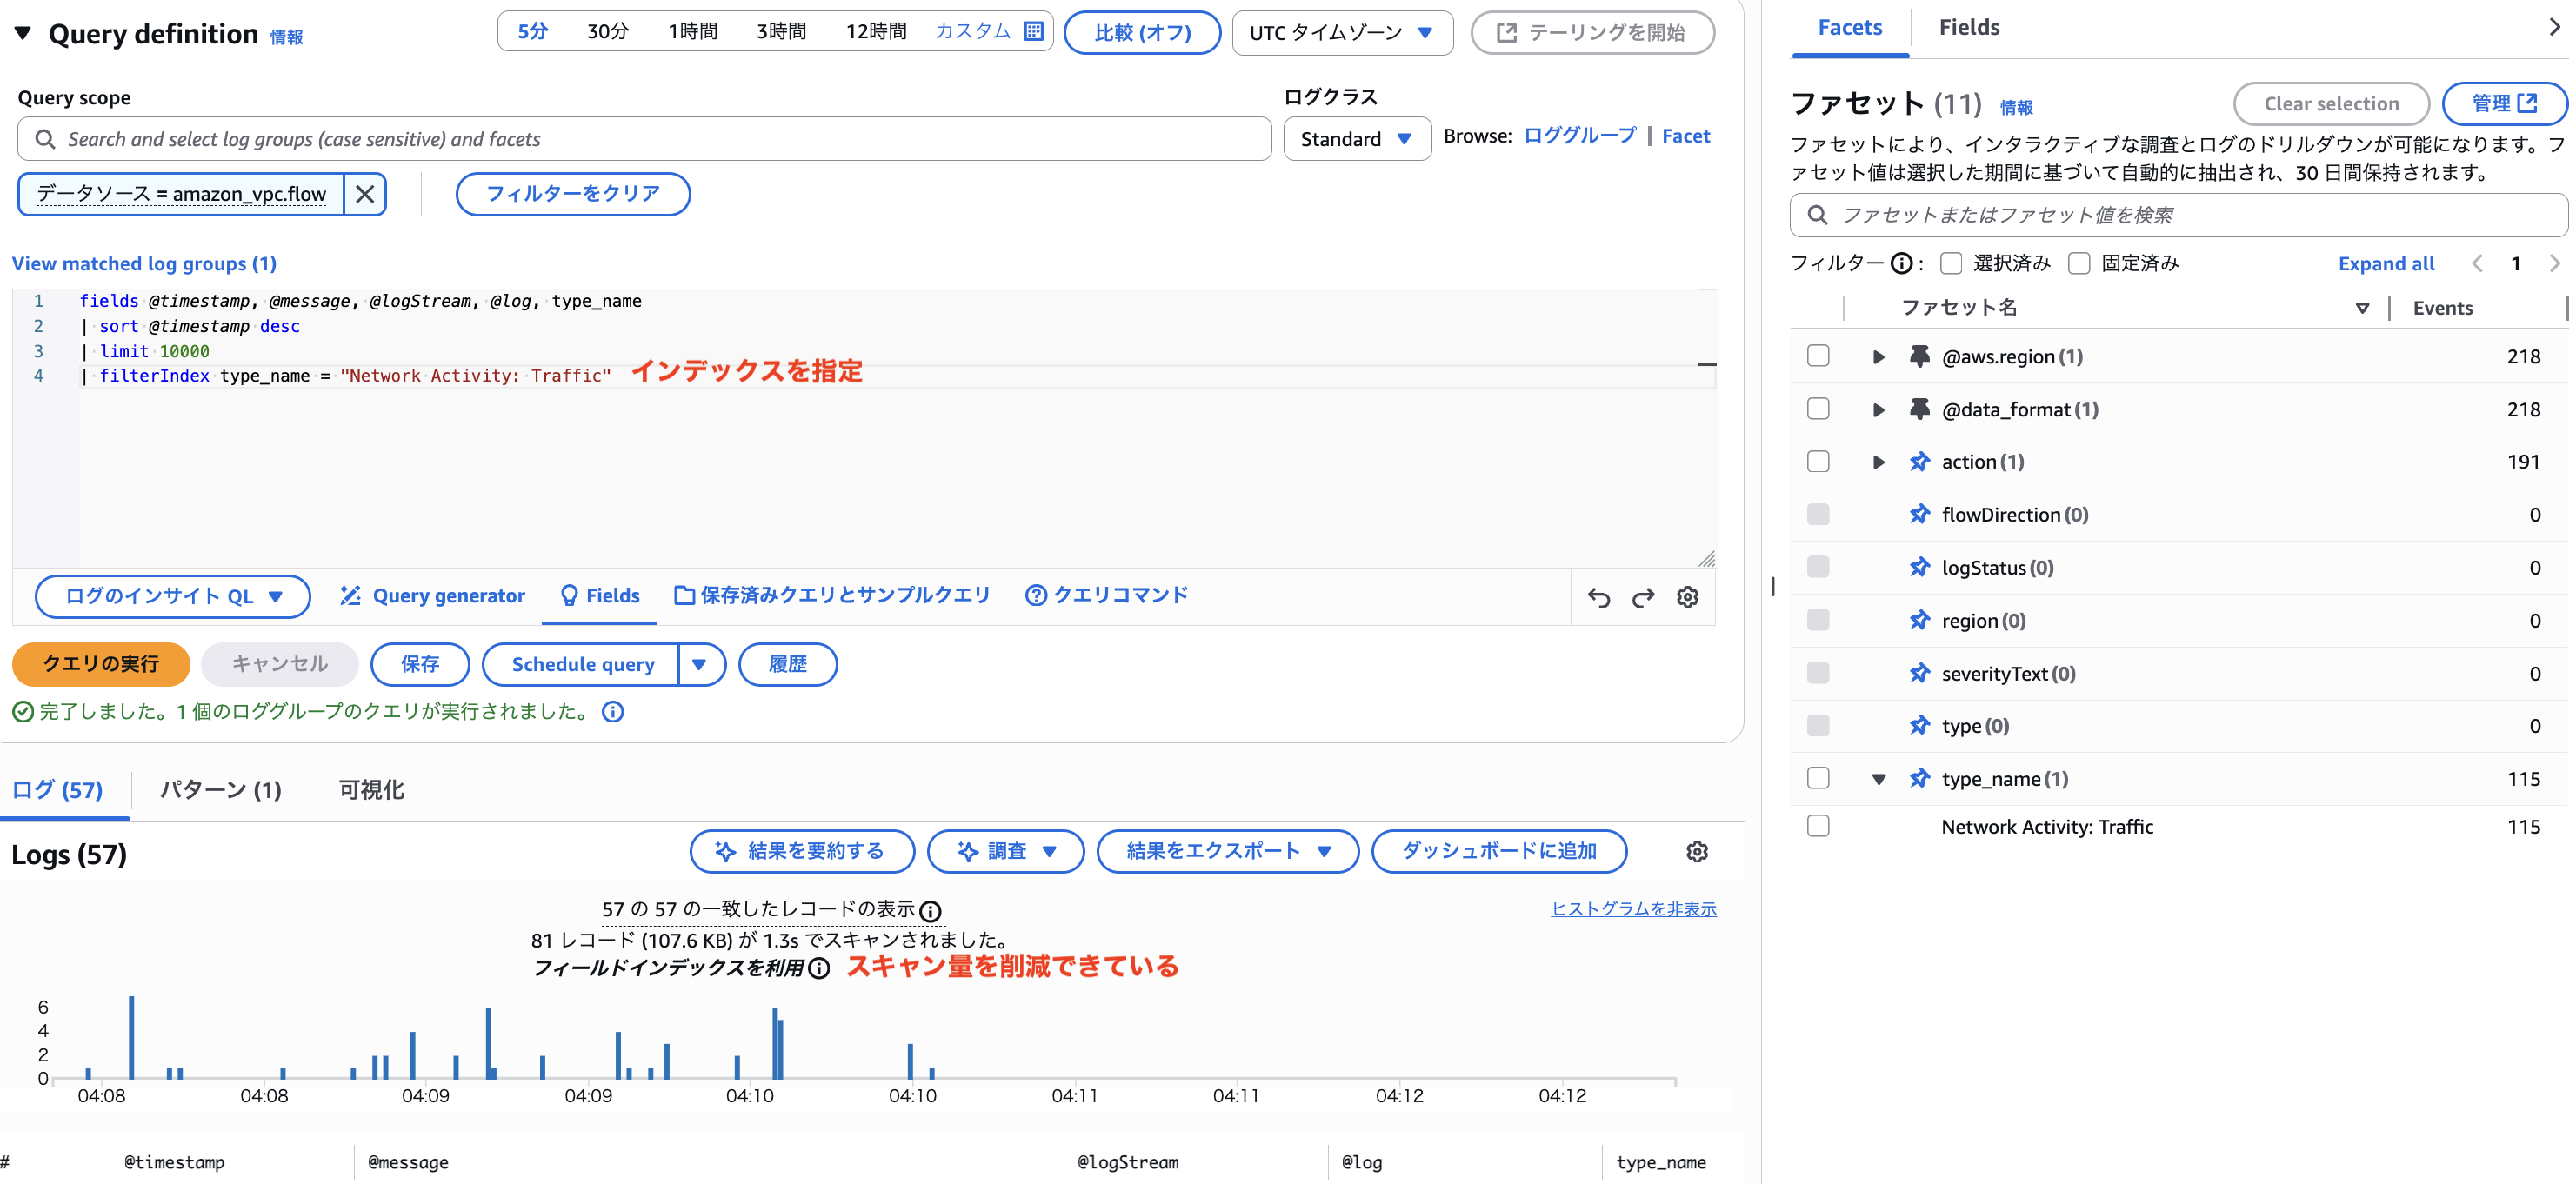Screen dimensions: 2576x1184
Task: Open the View matched log groups link
Action: tap(143, 263)
